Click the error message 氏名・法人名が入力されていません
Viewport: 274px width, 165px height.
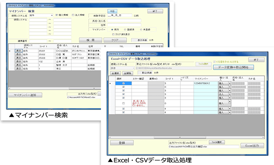139,103
